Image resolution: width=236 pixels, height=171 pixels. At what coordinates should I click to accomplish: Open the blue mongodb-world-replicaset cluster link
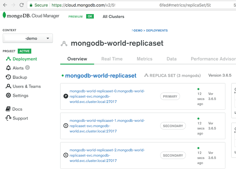point(101,76)
